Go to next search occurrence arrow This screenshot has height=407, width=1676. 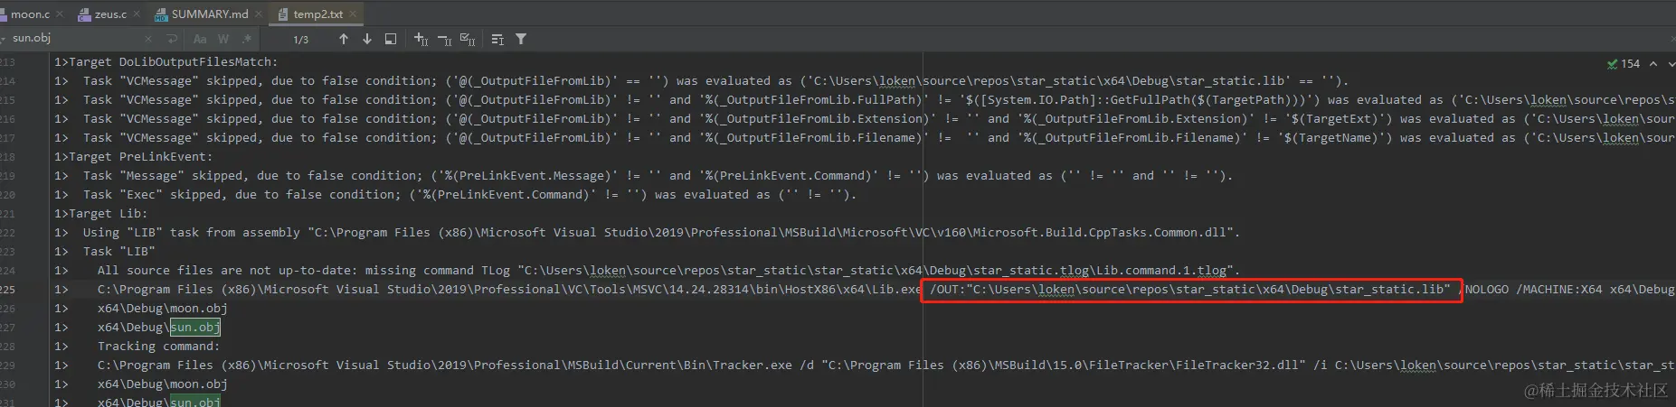pos(367,39)
